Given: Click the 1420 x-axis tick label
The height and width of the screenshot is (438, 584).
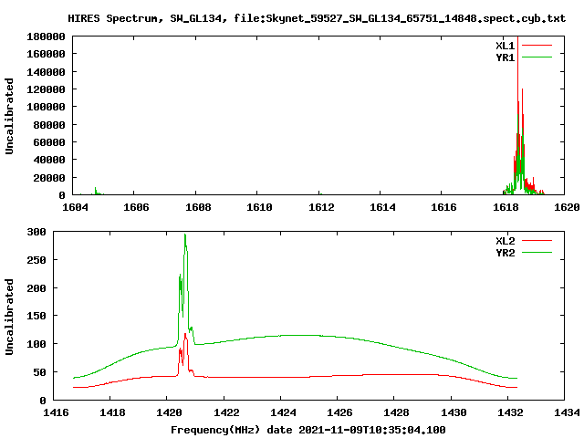Looking at the screenshot, I should point(169,412).
